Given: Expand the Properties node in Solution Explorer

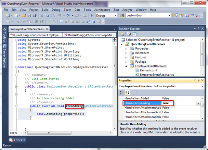Looking at the screenshot, I should pos(126,49).
